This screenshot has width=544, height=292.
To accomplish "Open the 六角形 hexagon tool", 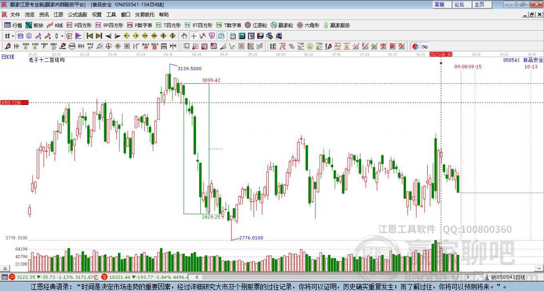I will click(308, 25).
